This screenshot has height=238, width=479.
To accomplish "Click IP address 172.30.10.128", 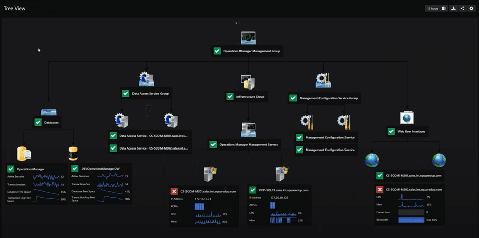I will click(279, 197).
